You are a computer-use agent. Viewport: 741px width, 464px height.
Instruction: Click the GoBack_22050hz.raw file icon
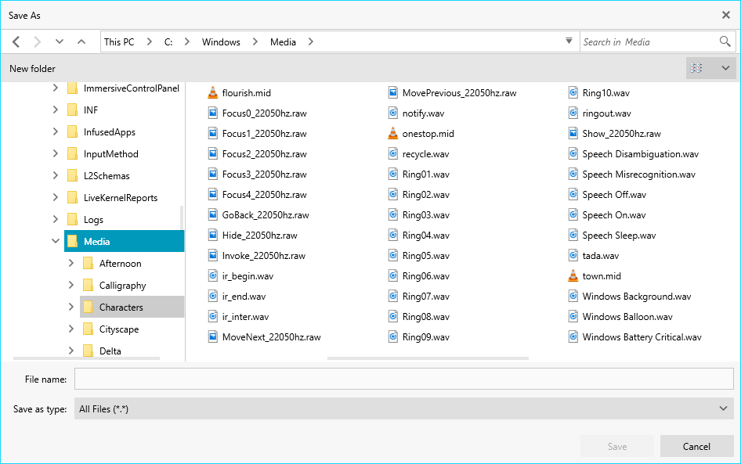[213, 214]
